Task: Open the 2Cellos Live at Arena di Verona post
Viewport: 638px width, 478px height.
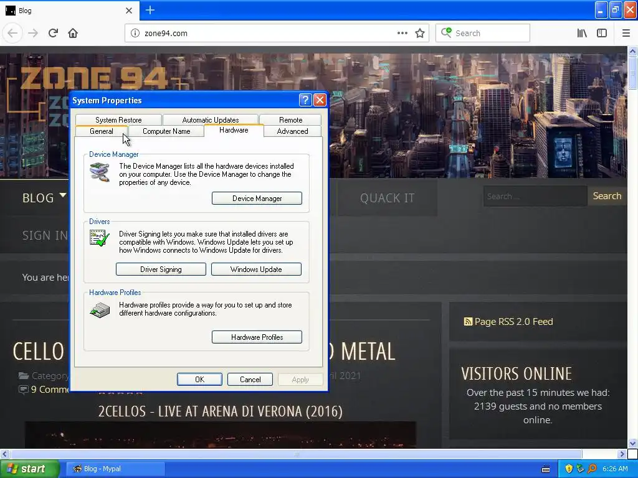Action: pyautogui.click(x=220, y=411)
